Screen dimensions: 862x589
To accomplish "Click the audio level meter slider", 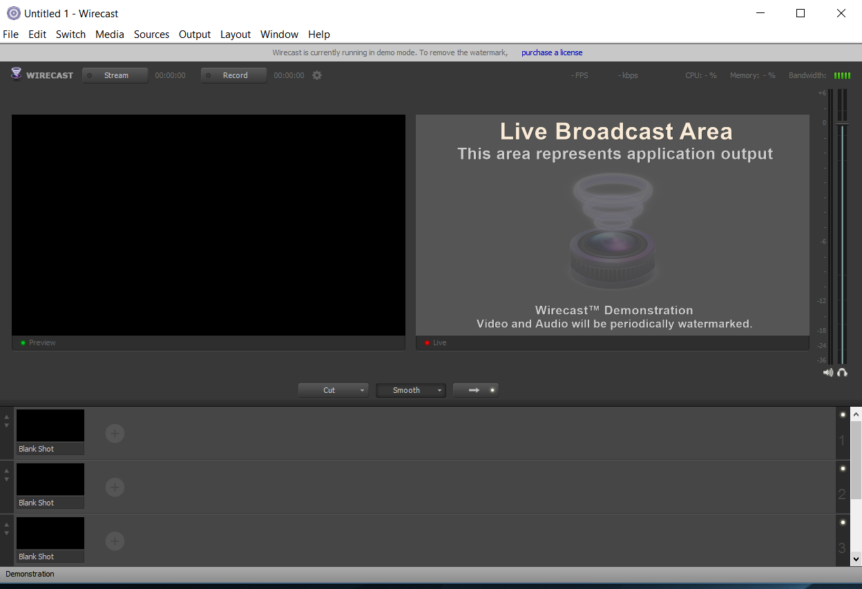I will tap(842, 124).
